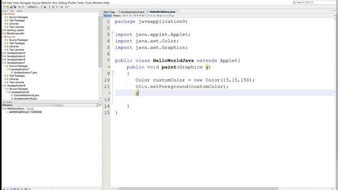338x190 pixels.
Task: Select the JavaApplication6 project
Action: coord(16,60)
